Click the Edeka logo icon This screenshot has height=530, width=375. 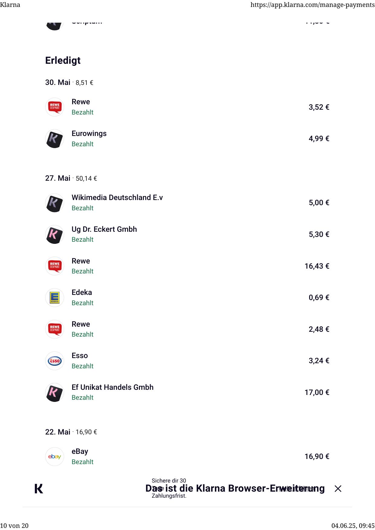pos(54,298)
